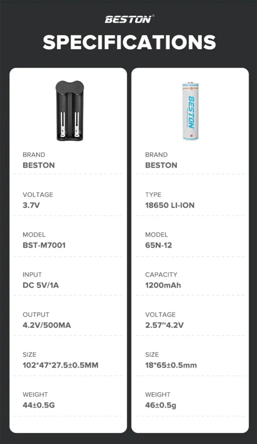Click the battery's BESTON brand value
Screen dimensions: 257x444
pyautogui.click(x=161, y=165)
